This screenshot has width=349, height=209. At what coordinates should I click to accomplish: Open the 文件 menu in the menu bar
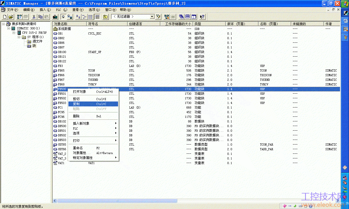[x=12, y=10]
